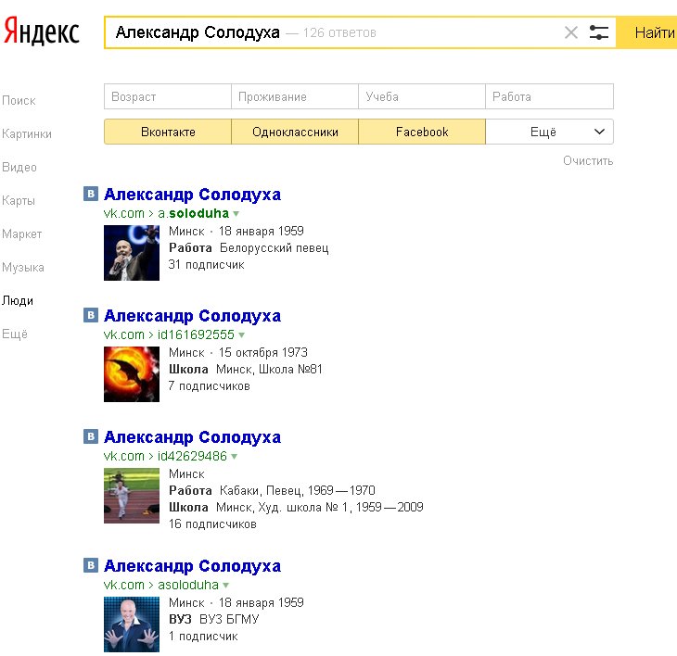Click the Возраст filter field
The image size is (677, 656).
(168, 96)
